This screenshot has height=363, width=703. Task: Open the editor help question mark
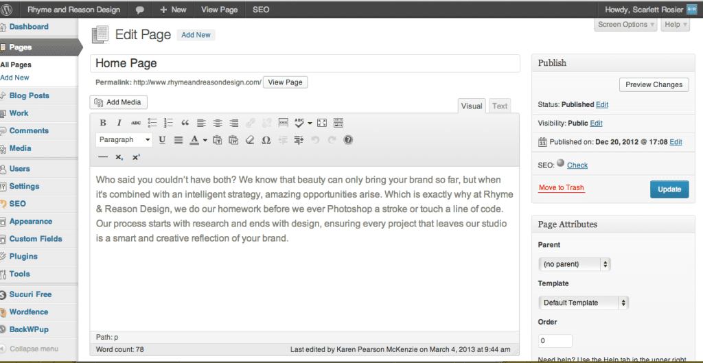[x=348, y=140]
